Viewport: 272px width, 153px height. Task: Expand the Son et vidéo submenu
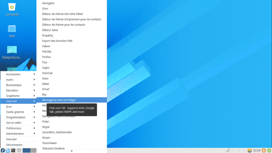[x=18, y=123]
